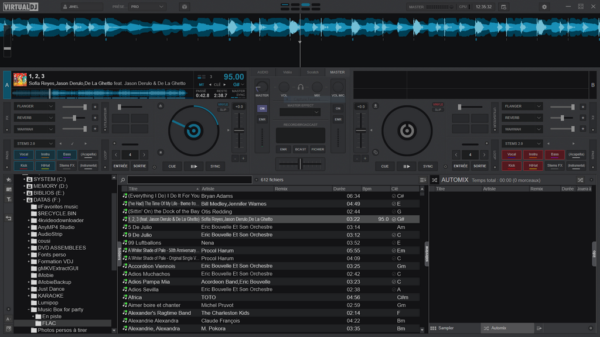The height and width of the screenshot is (337, 600).
Task: Toggle VINYLE mode on deck B
Action: pyautogui.click(x=438, y=105)
